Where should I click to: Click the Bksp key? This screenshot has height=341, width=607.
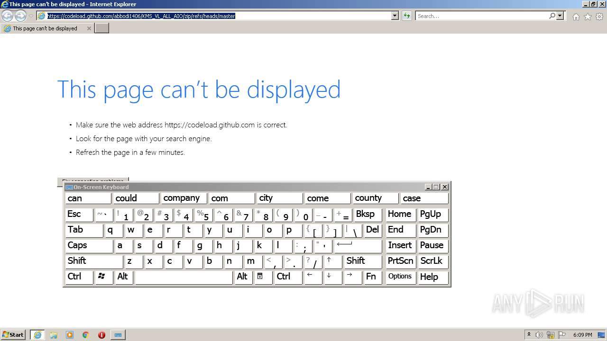pos(368,215)
